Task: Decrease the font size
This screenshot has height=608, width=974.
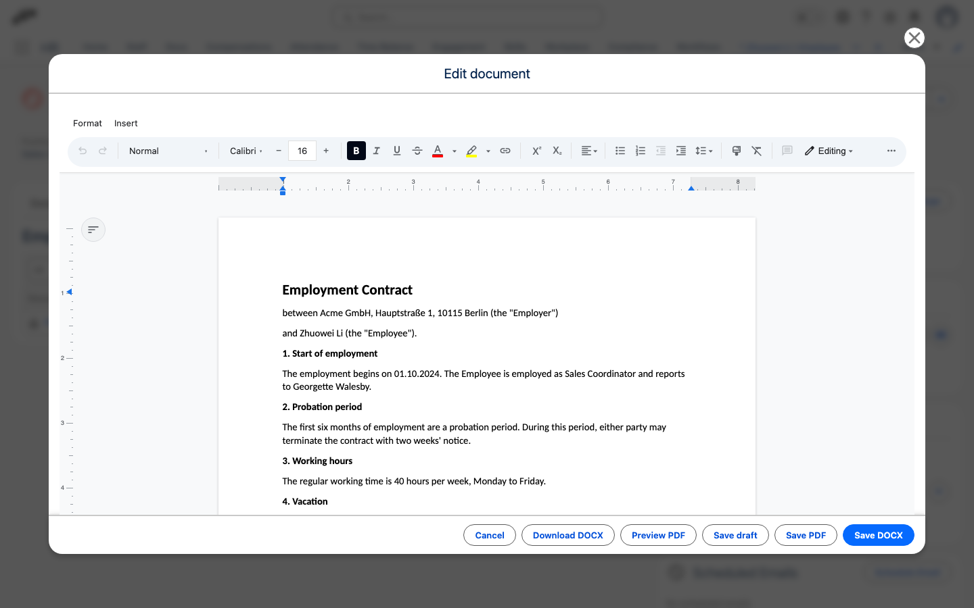Action: (279, 151)
